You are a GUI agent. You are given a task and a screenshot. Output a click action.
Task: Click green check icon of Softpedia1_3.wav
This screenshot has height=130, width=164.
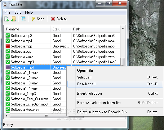(x=8, y=83)
